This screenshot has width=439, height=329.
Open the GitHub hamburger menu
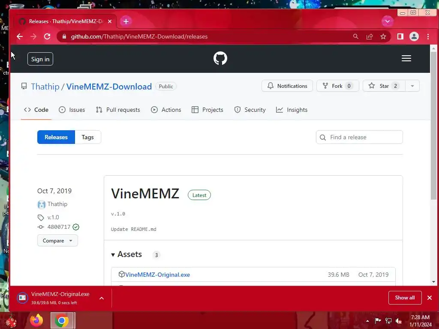(406, 58)
